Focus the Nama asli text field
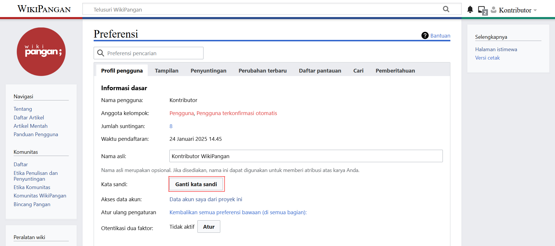 tap(306, 156)
